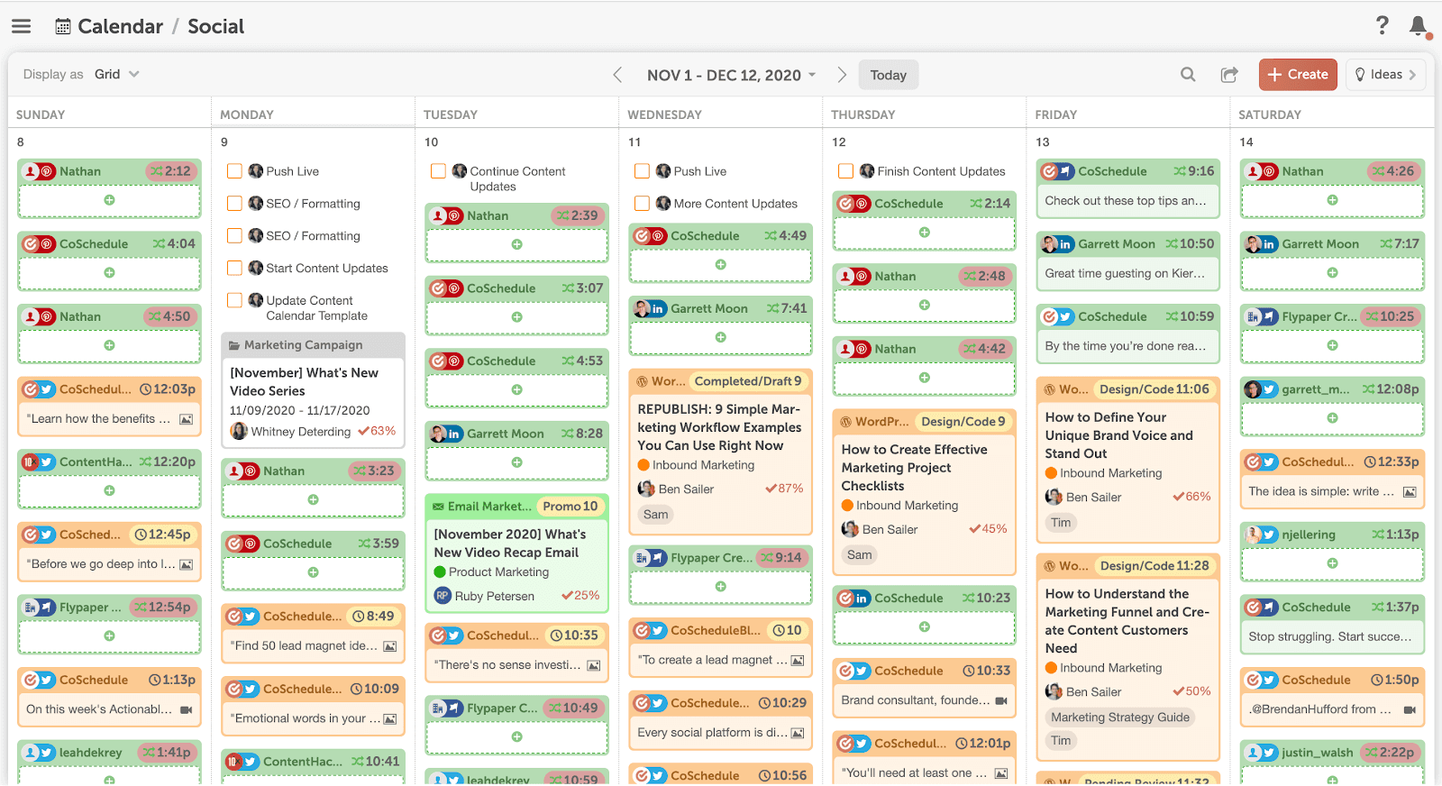Click email icon on Email Market Promo card
Image resolution: width=1442 pixels, height=786 pixels.
tap(439, 507)
